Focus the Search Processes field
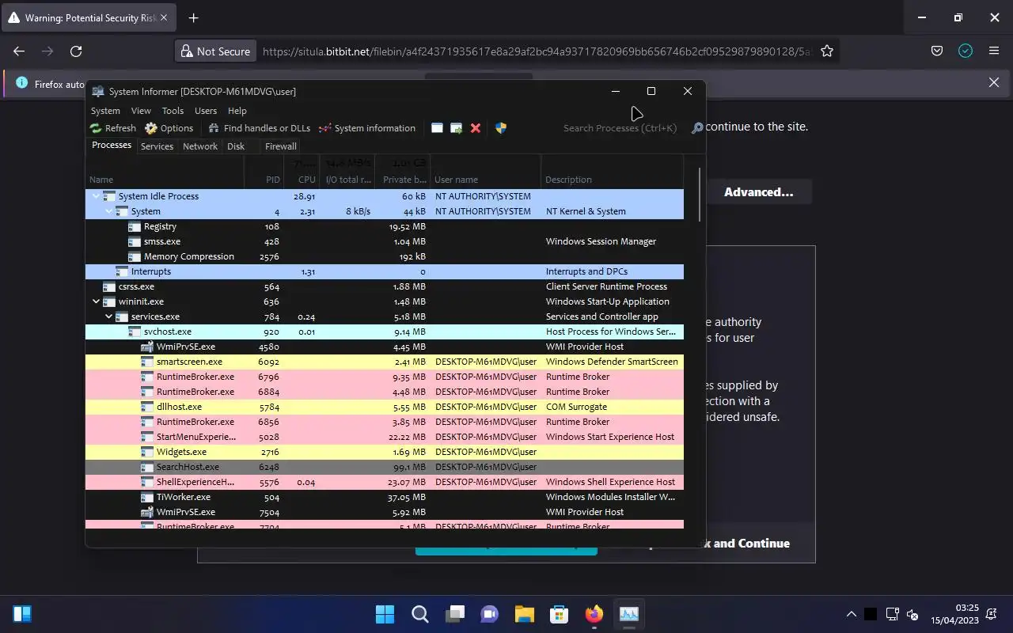The height and width of the screenshot is (633, 1013). tap(620, 128)
